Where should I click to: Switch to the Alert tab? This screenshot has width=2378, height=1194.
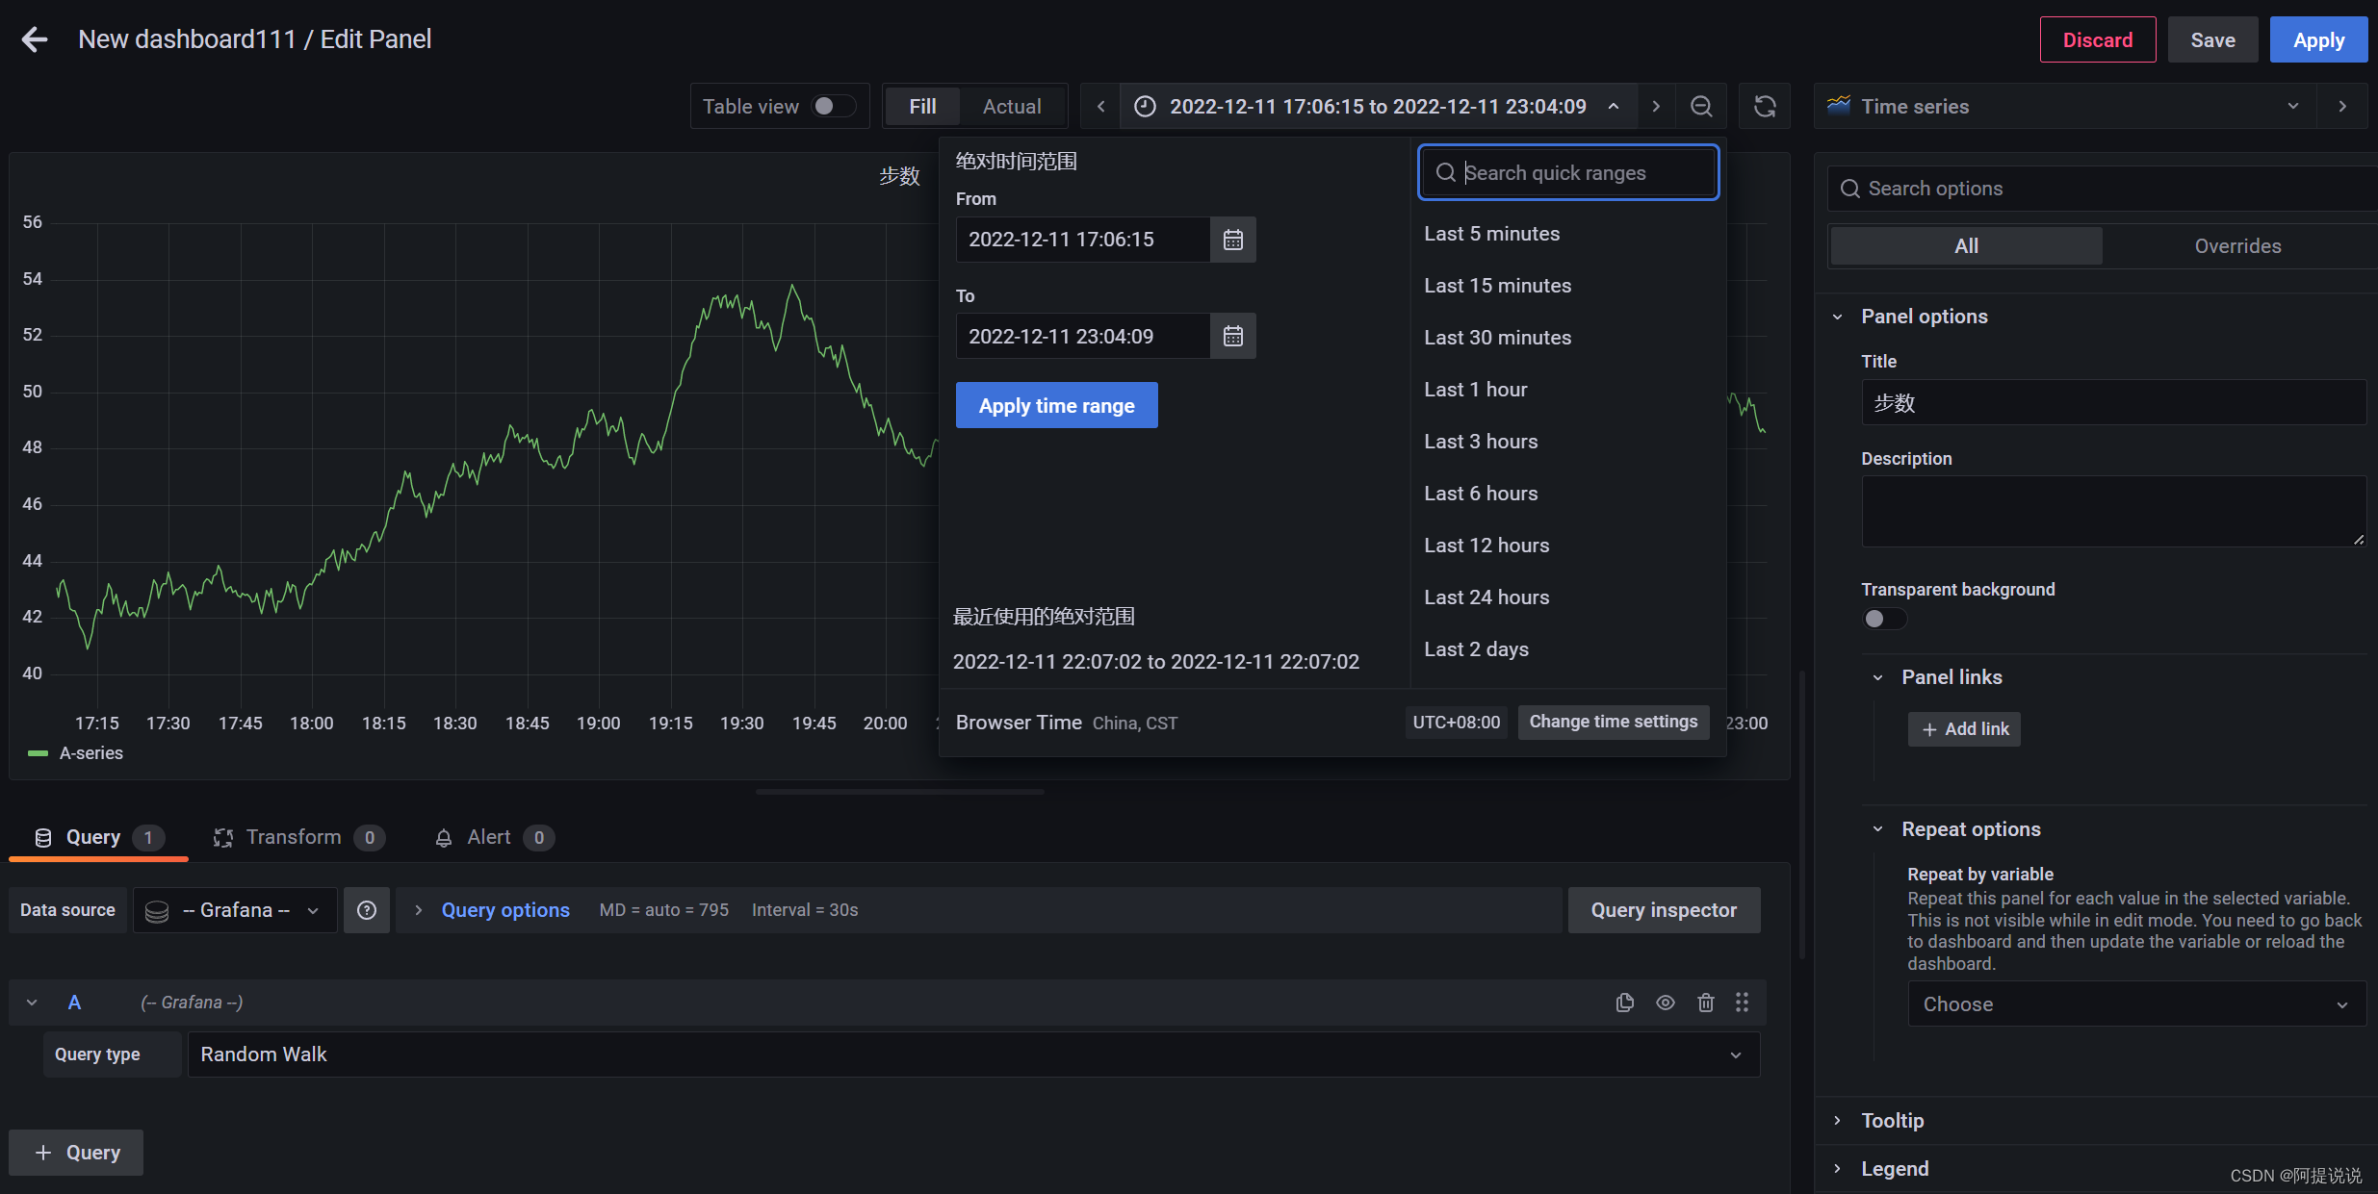[x=495, y=837]
